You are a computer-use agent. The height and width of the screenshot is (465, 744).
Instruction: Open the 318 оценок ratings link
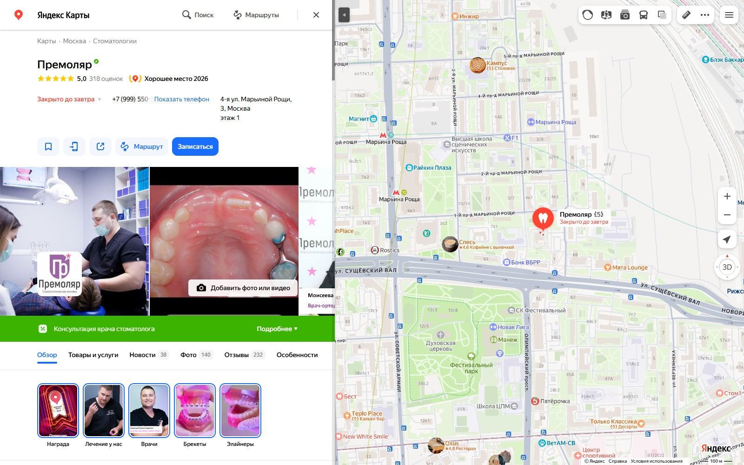(x=106, y=79)
